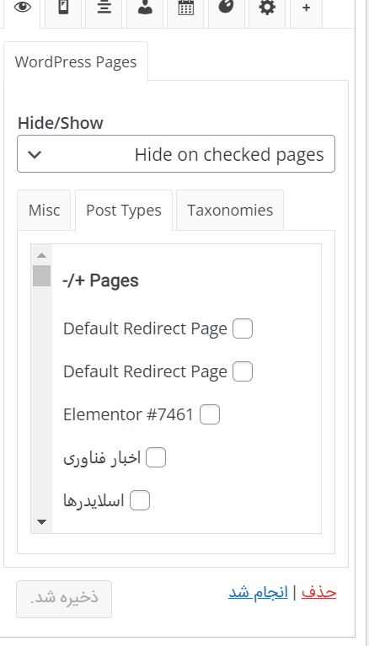Open the mobile devices tab icon

(x=63, y=8)
